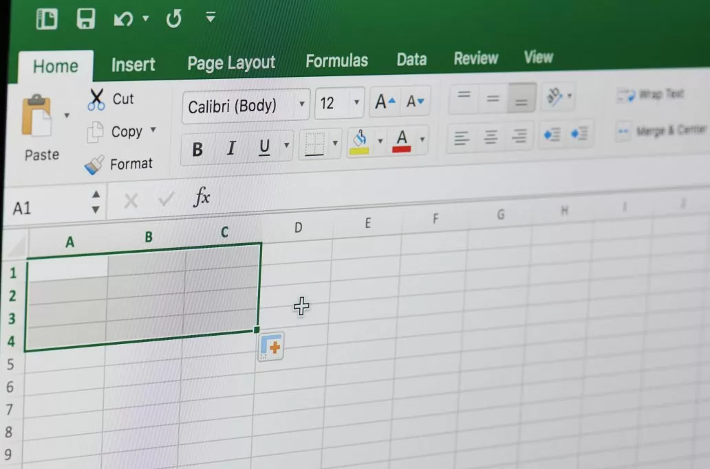Toggle Italic formatting
Screen dimensions: 710x469
pos(231,148)
